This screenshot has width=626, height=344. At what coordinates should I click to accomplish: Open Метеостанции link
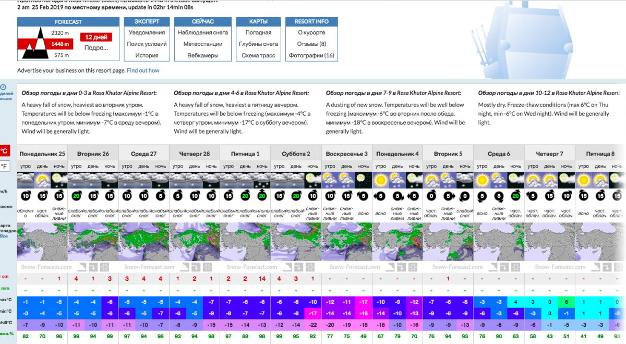203,44
